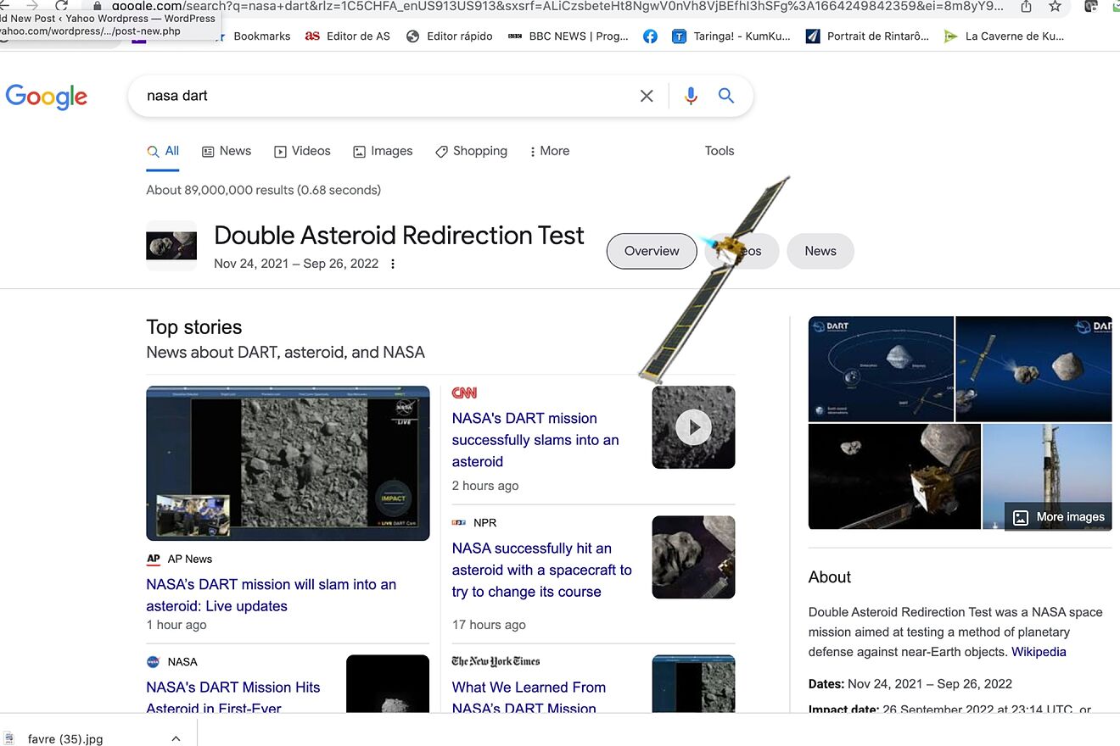Open Facebook from the bookmarks bar icon
The width and height of the screenshot is (1120, 746).
click(650, 36)
